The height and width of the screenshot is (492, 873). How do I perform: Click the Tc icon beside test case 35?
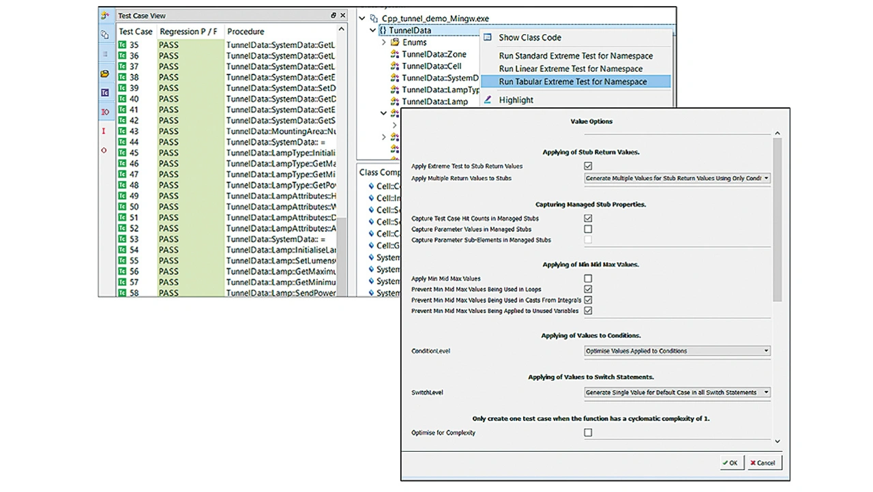click(122, 45)
